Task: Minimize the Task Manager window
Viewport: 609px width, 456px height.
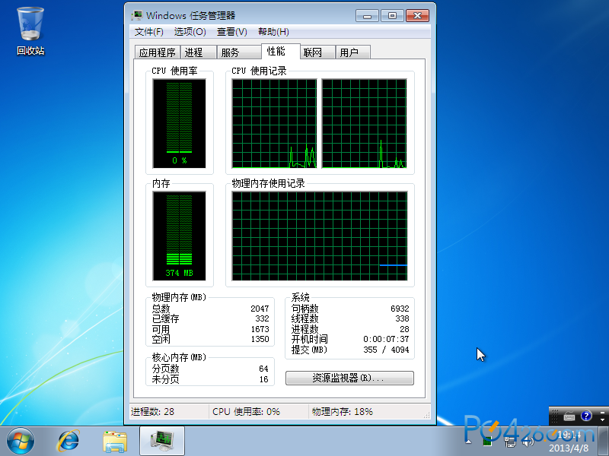Action: click(x=367, y=16)
